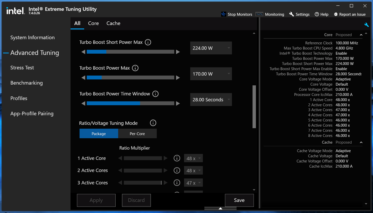Open the 170.00 W dropdown
Image resolution: width=373 pixels, height=213 pixels.
[x=211, y=74]
